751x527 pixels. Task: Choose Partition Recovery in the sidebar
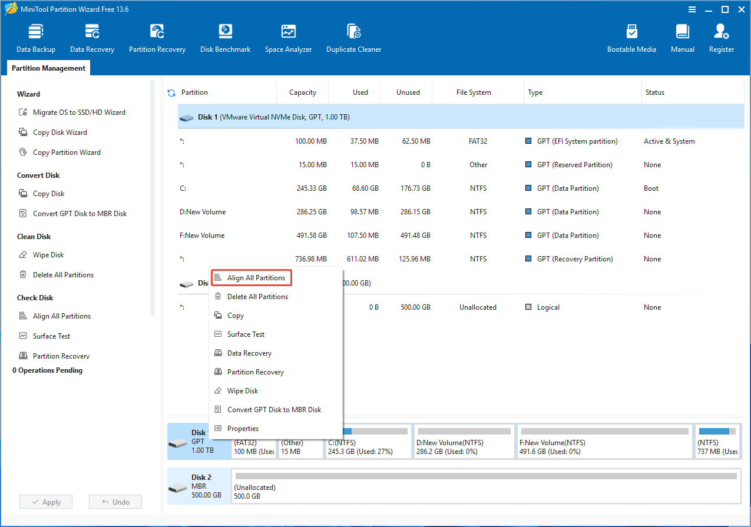(x=54, y=356)
